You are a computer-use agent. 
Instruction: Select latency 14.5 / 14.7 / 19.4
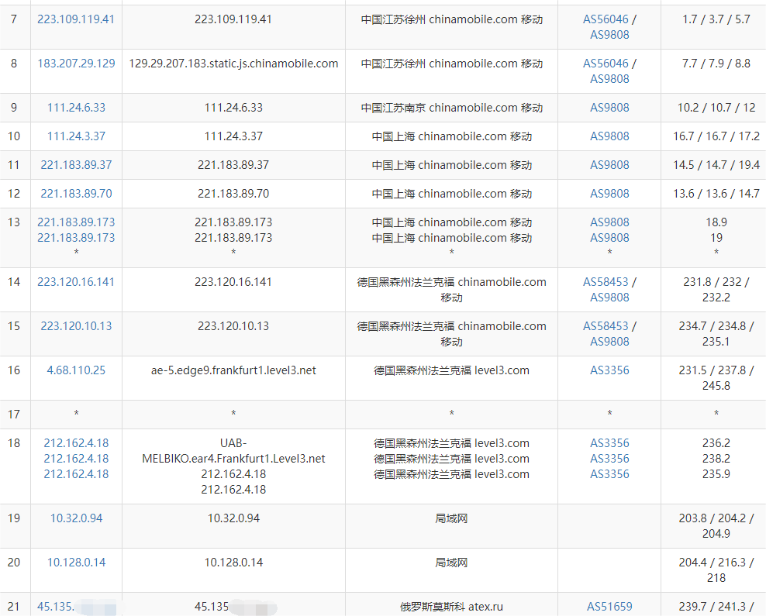pos(716,165)
